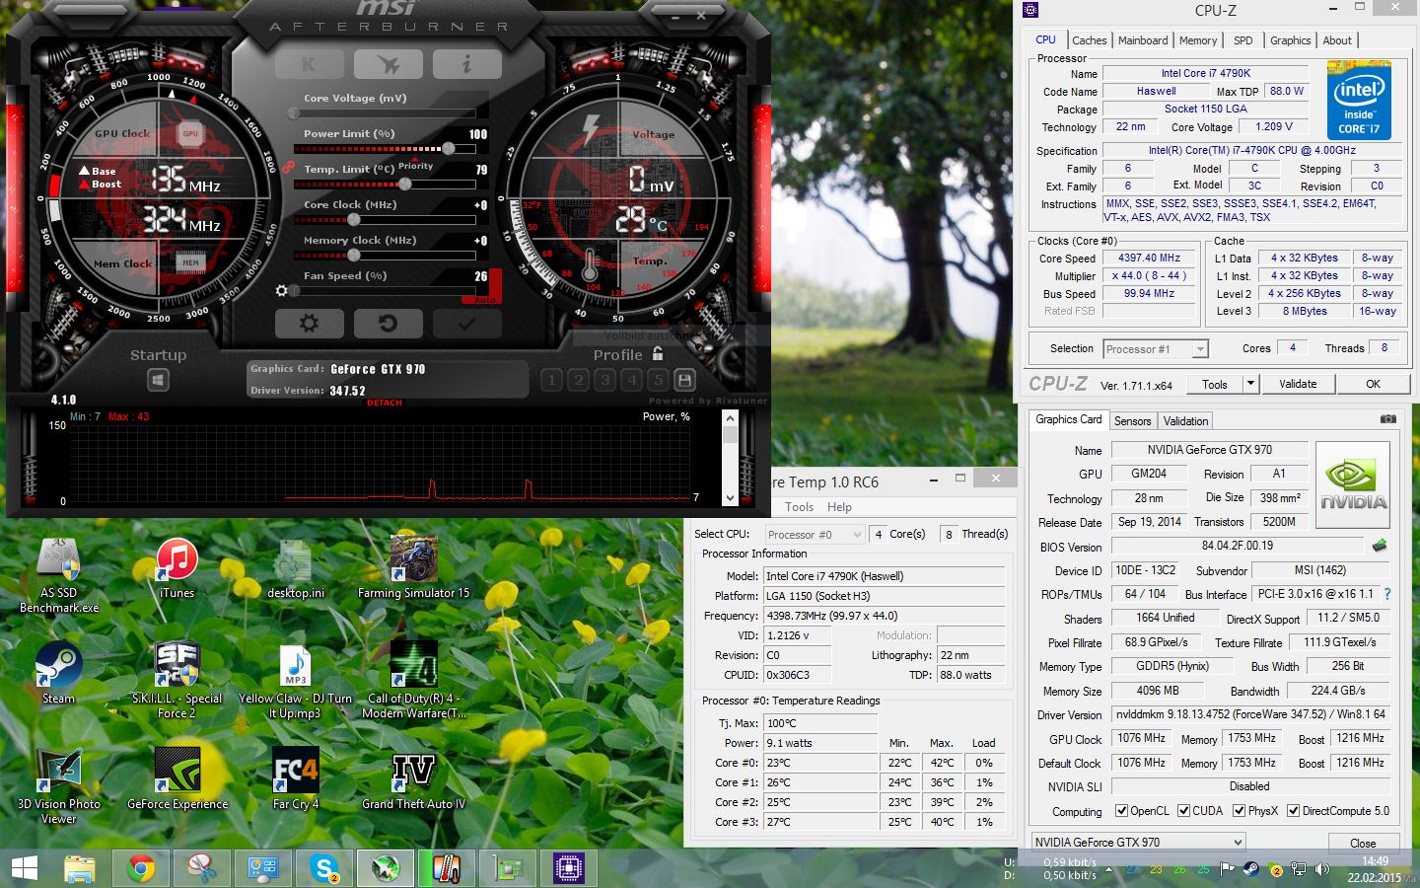
Task: Click the GPU chip icon on the clock gauge
Action: click(x=190, y=133)
